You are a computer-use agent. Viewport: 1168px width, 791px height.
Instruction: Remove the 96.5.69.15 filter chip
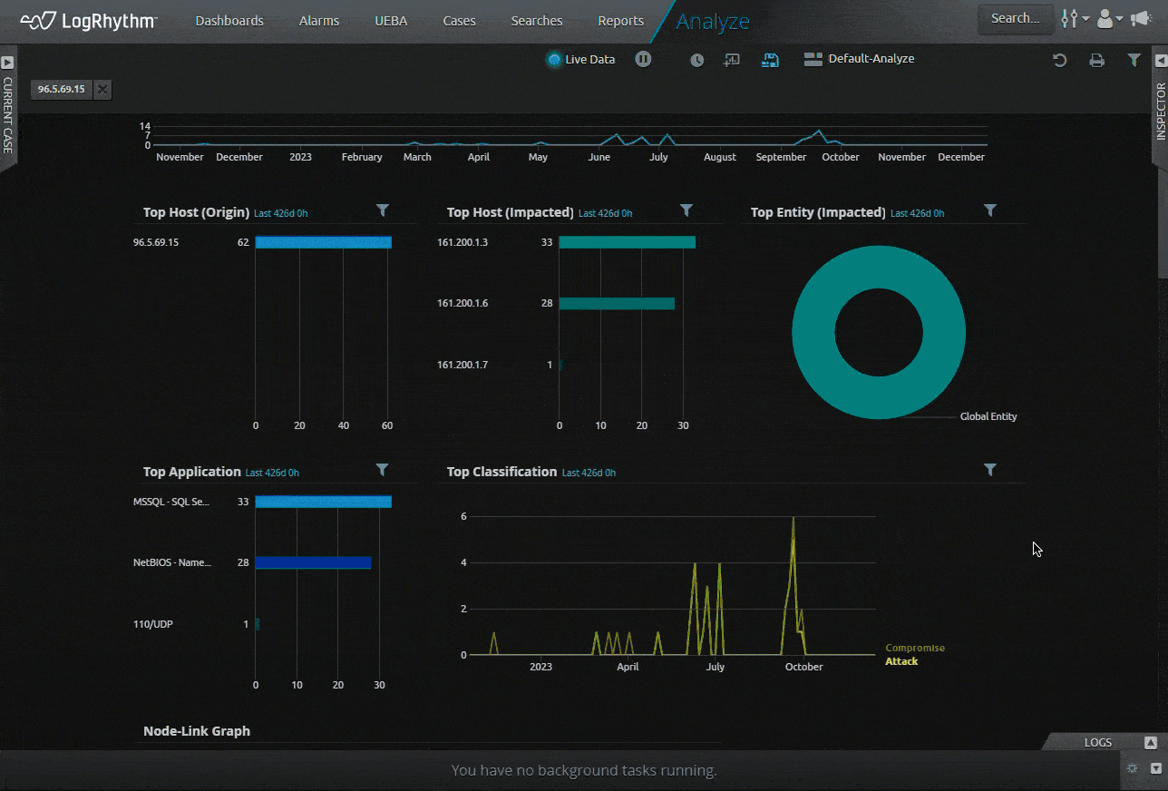click(x=102, y=89)
